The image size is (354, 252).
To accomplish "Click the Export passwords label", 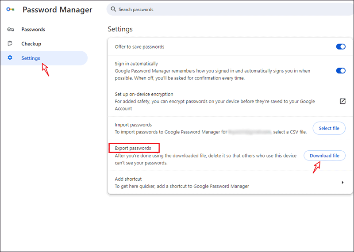I will 133,148.
